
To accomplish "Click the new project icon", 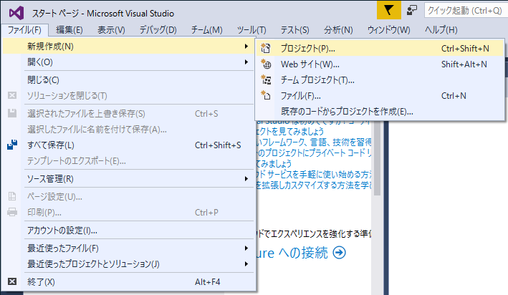I will pyautogui.click(x=266, y=48).
